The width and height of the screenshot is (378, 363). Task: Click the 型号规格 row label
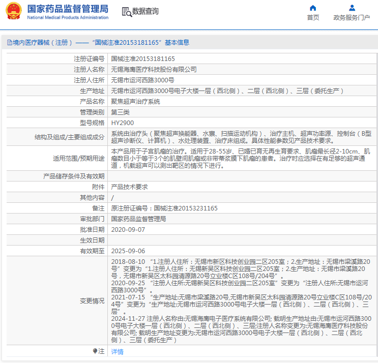click(92, 123)
